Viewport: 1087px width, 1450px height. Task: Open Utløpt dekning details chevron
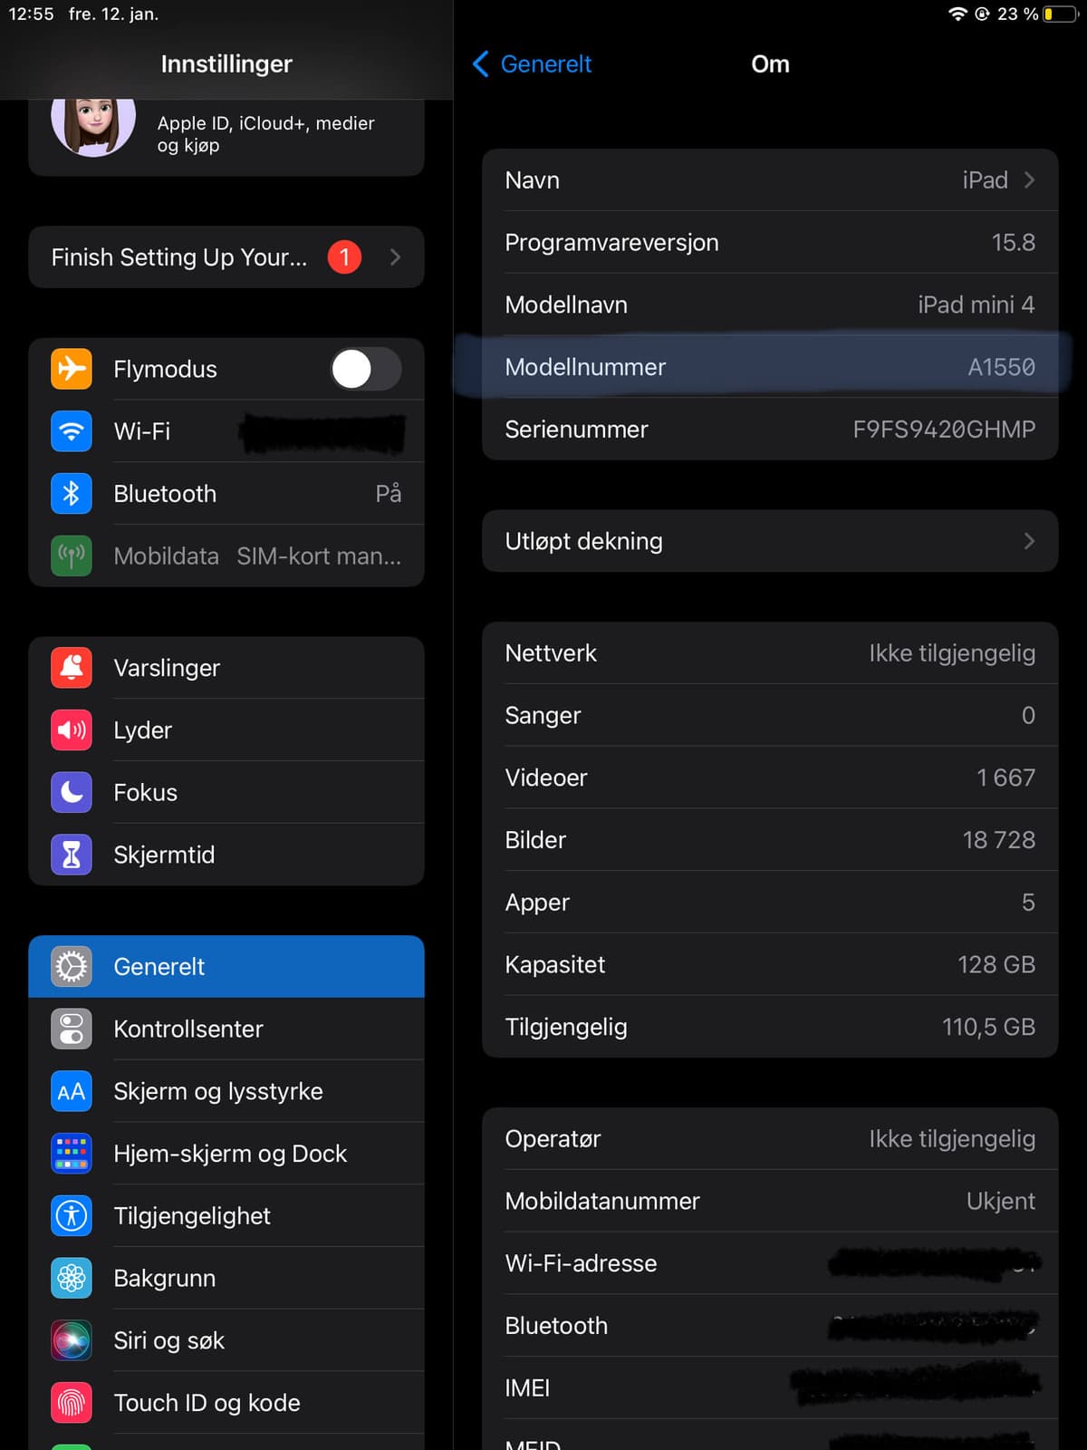[x=1029, y=541]
